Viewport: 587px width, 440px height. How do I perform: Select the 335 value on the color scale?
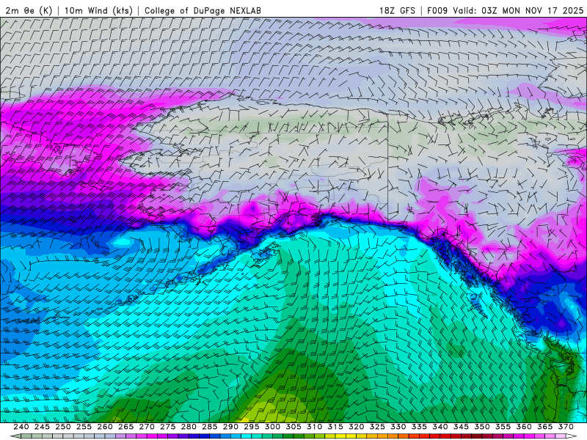point(419,427)
